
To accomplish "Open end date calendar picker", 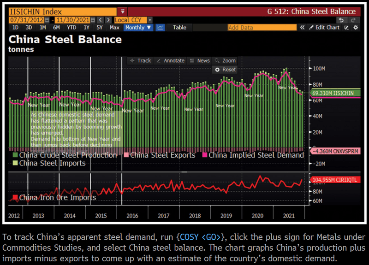I will [93, 20].
